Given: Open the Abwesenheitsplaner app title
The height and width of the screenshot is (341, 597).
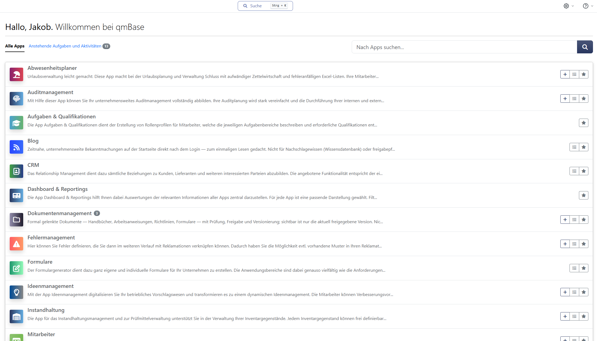Looking at the screenshot, I should (52, 68).
